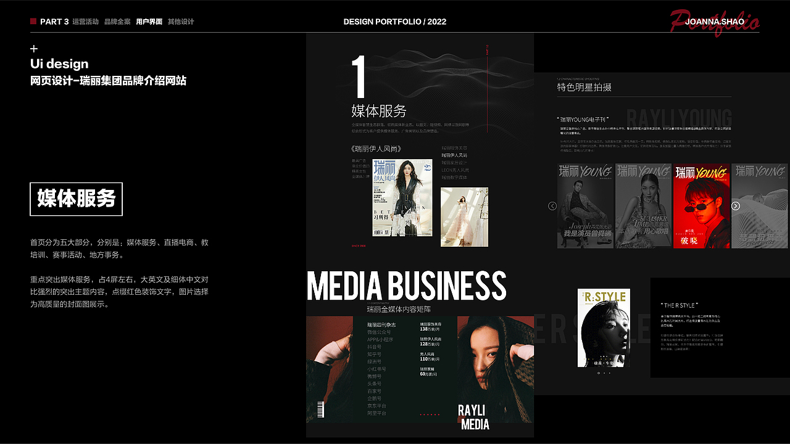
Task: Open the 瑞丽服饰美容 list entry
Action: 454,148
